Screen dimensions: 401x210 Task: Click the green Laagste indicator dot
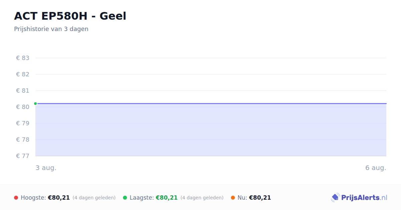pos(125,198)
